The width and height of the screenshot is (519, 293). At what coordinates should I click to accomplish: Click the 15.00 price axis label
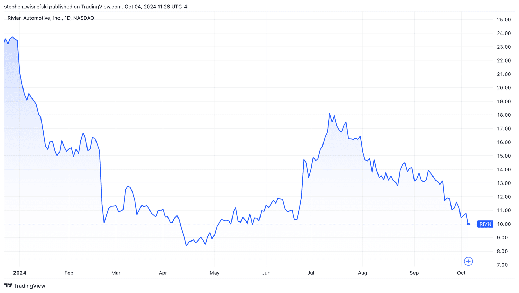(x=504, y=156)
